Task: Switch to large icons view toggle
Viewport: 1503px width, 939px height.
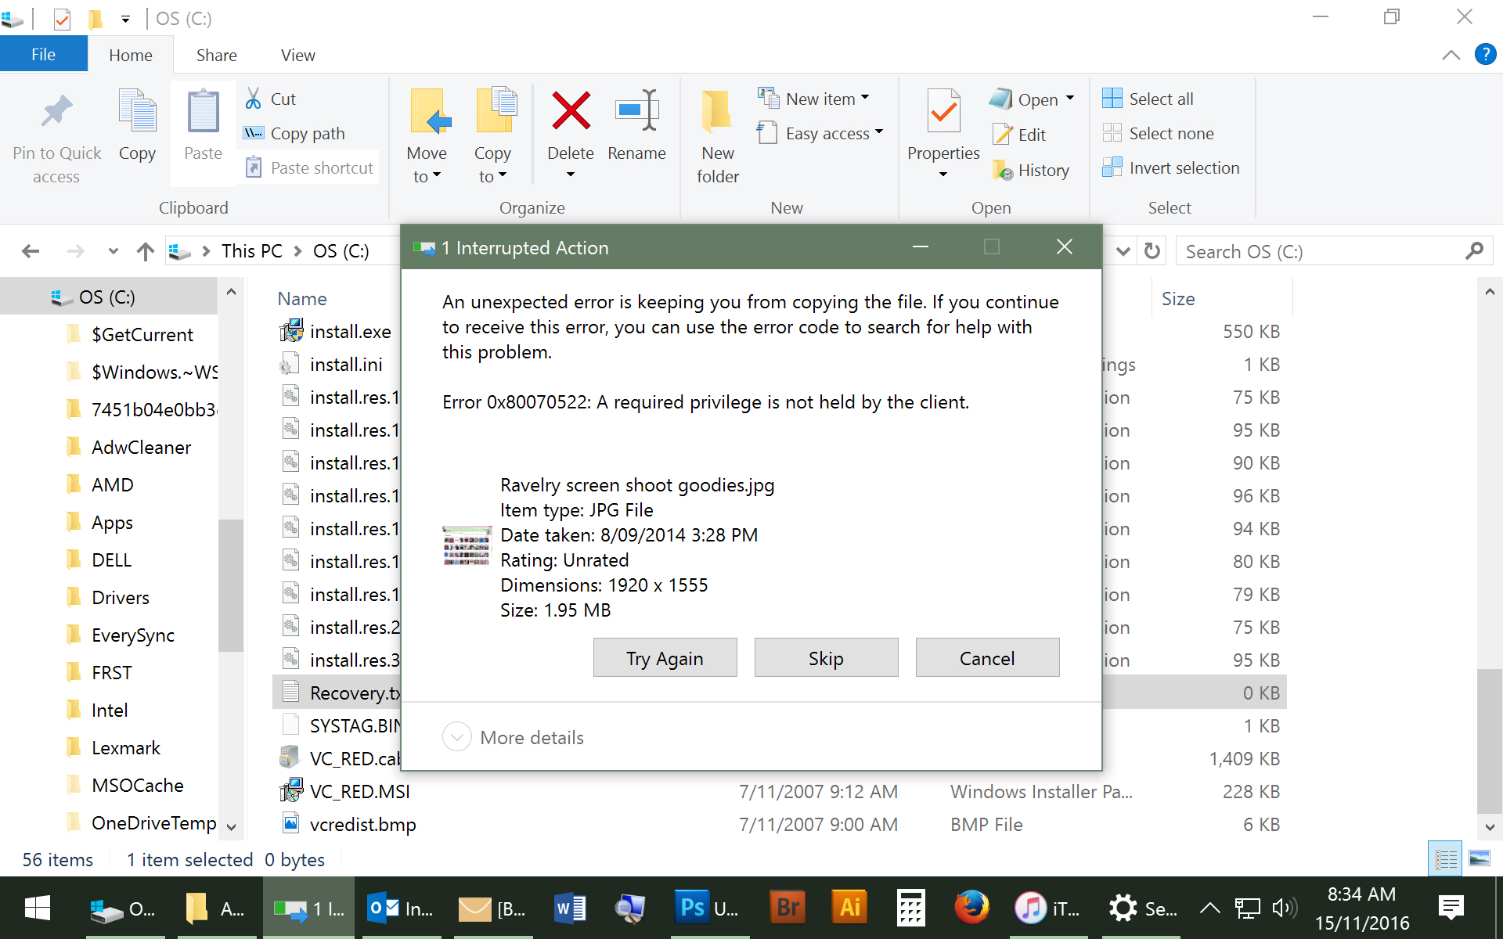Action: point(1479,859)
